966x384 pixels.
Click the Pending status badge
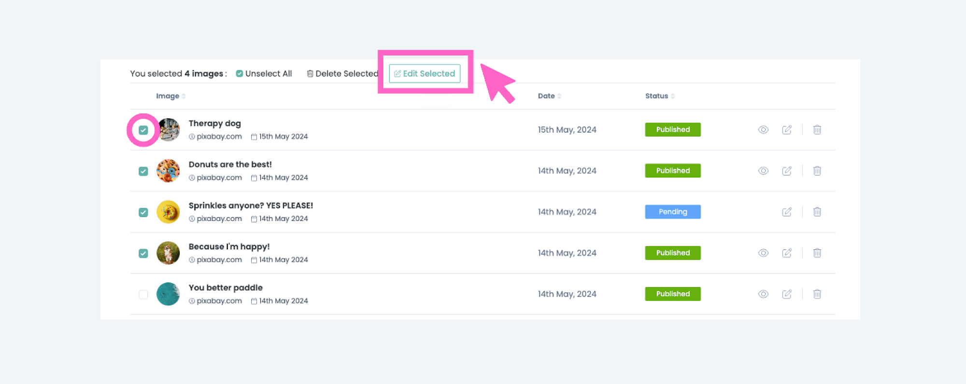[x=672, y=212]
